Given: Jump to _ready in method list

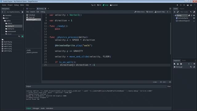Looking at the screenshot, I should pos(29,50).
